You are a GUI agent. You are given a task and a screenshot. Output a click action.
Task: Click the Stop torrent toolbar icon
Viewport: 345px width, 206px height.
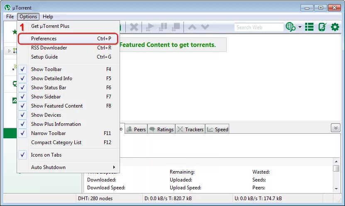point(176,27)
